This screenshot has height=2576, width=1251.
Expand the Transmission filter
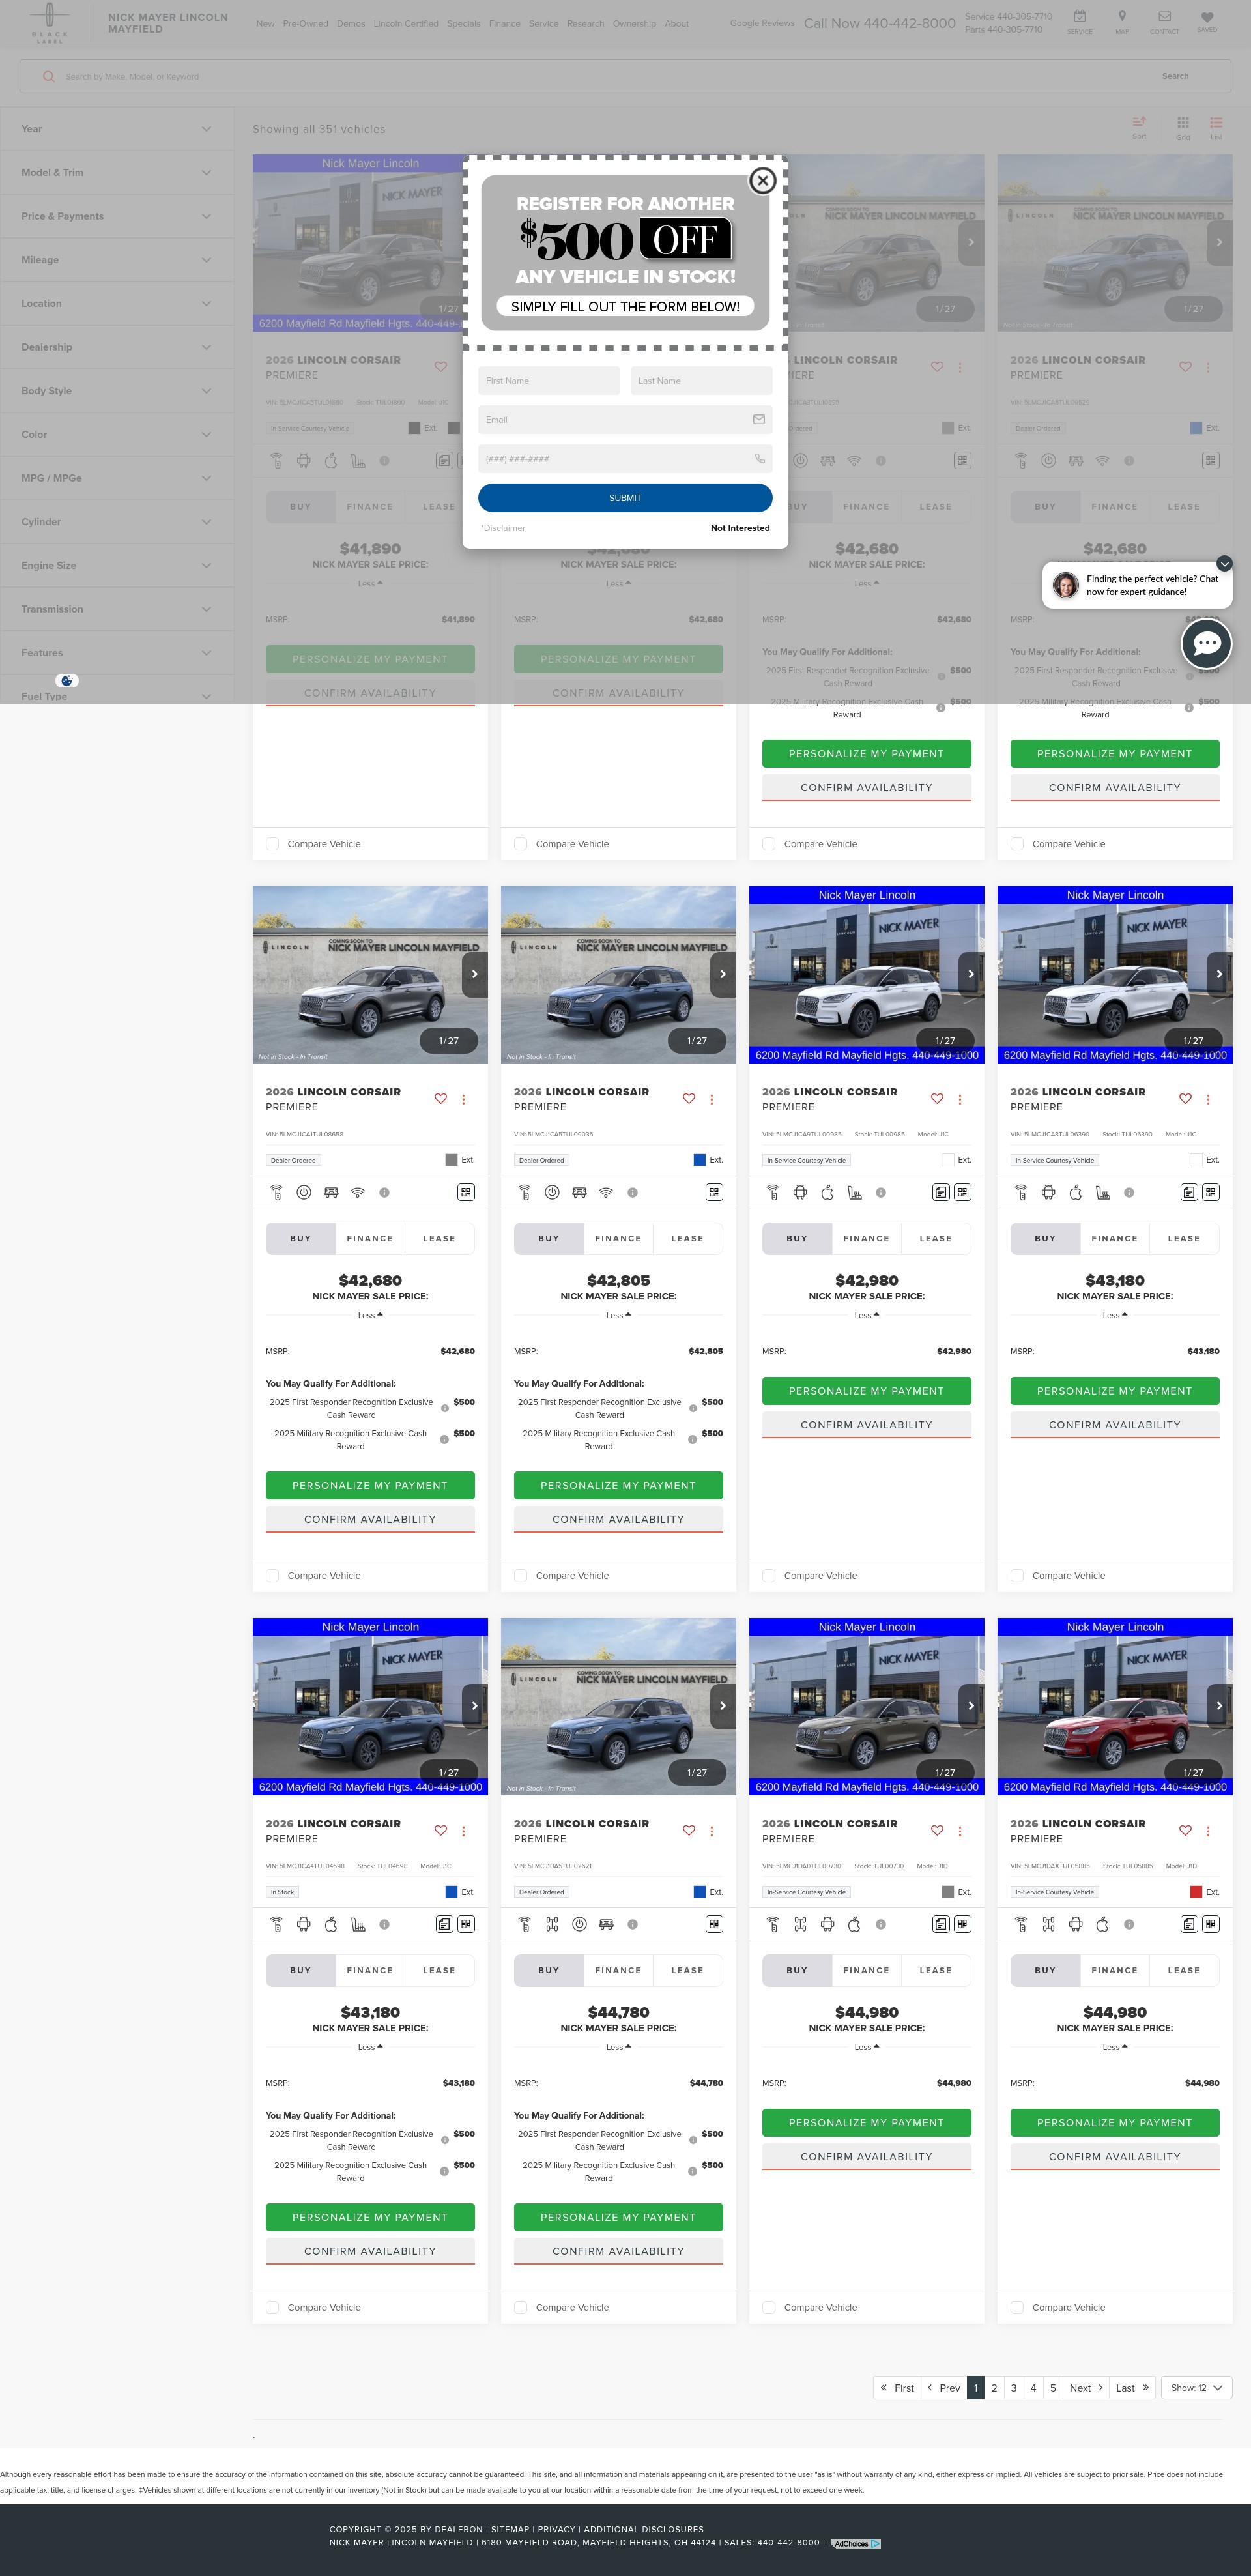(117, 609)
